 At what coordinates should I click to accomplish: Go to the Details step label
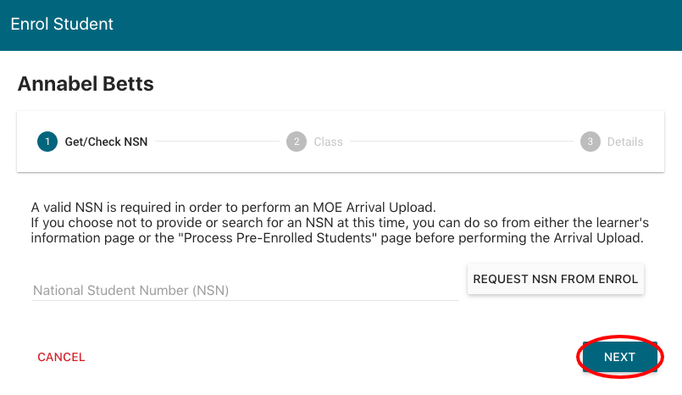[624, 142]
